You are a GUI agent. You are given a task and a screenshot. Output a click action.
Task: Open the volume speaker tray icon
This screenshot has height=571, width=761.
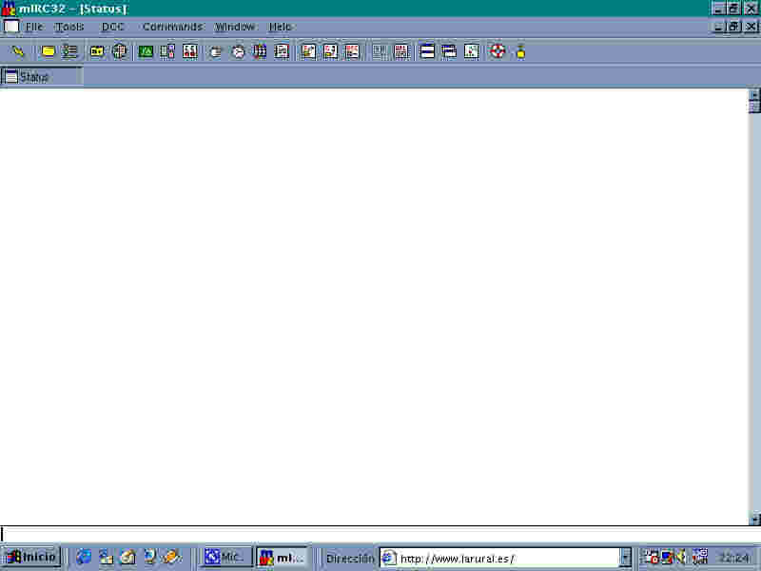point(681,557)
